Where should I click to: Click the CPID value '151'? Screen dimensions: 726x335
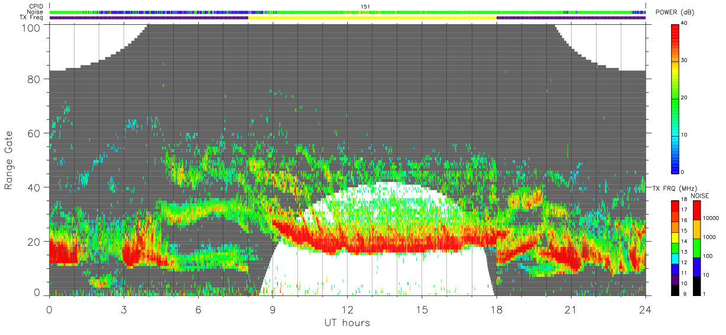pos(365,6)
